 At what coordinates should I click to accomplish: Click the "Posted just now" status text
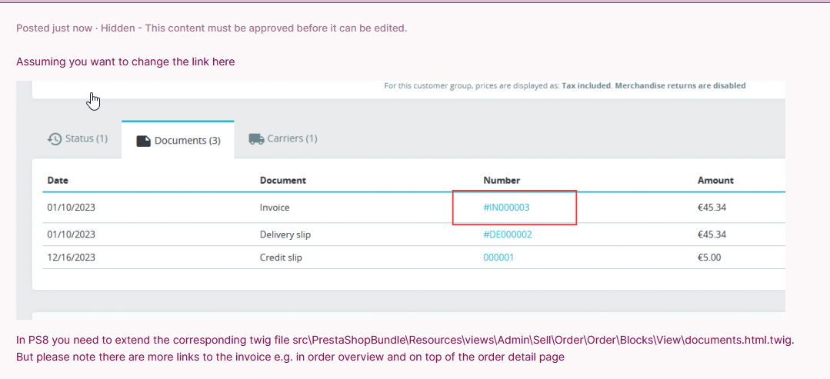point(55,28)
